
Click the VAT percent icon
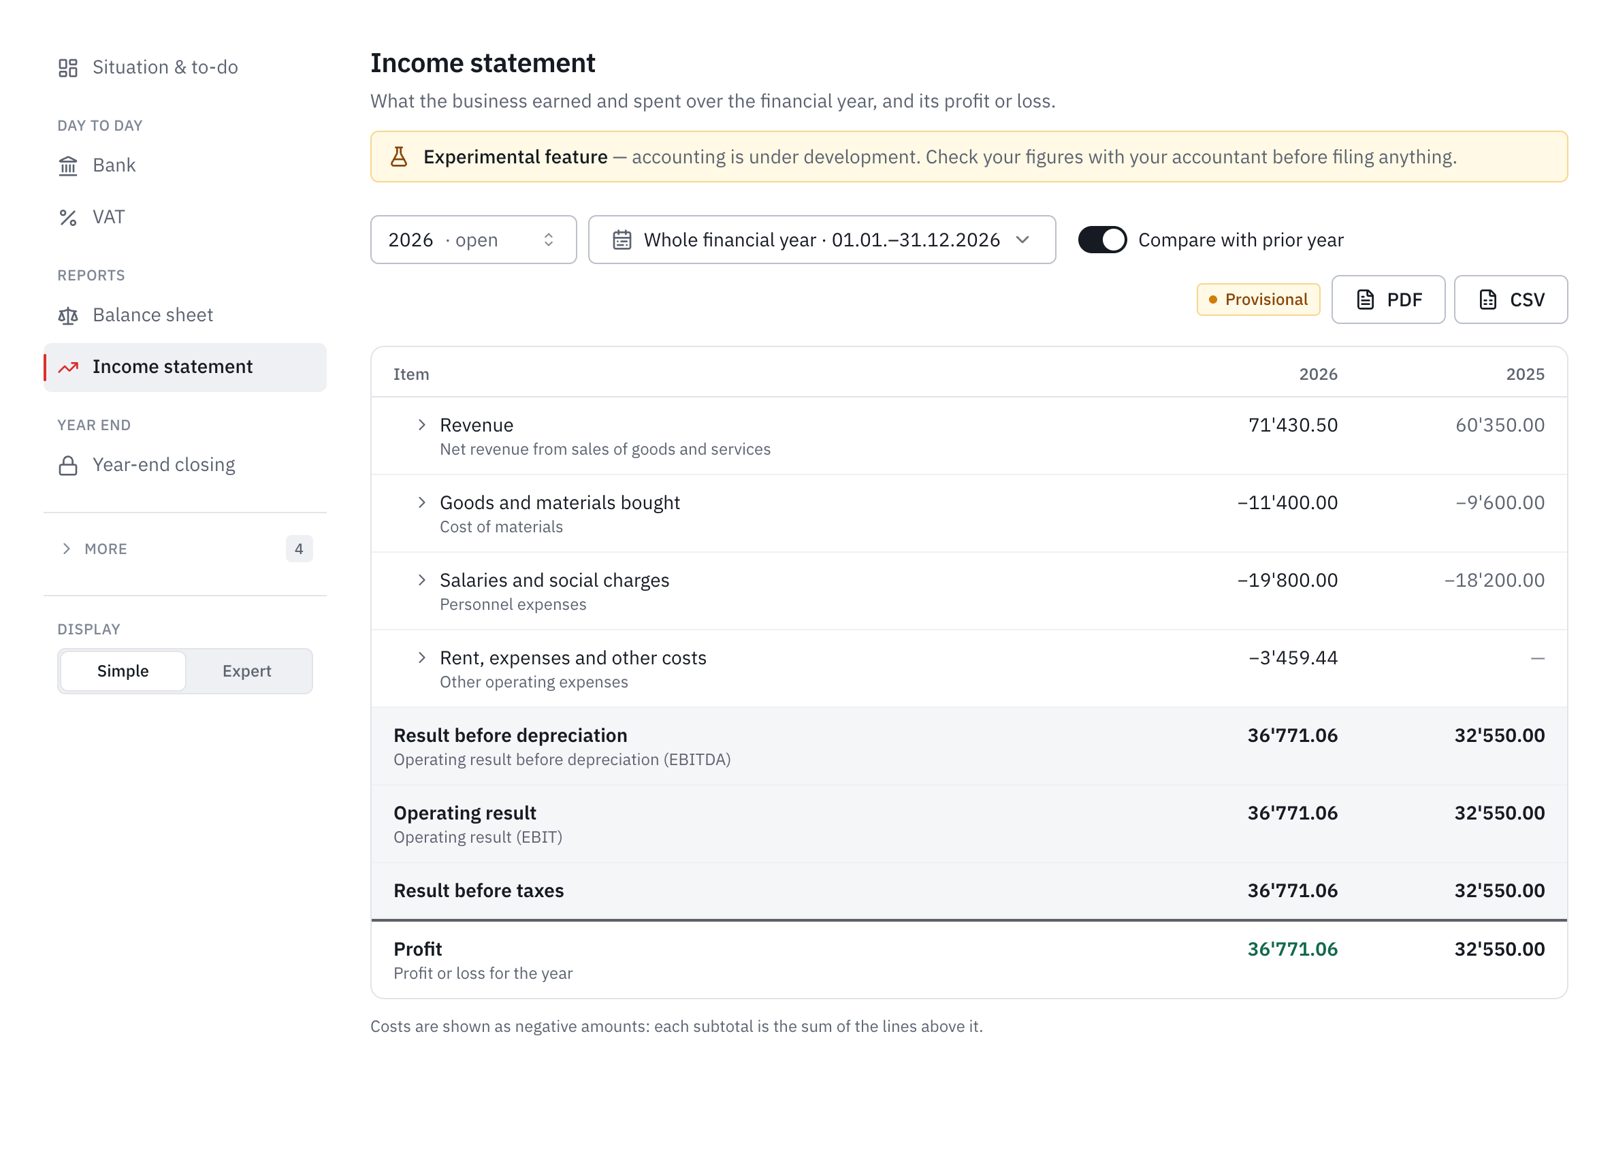pos(68,218)
